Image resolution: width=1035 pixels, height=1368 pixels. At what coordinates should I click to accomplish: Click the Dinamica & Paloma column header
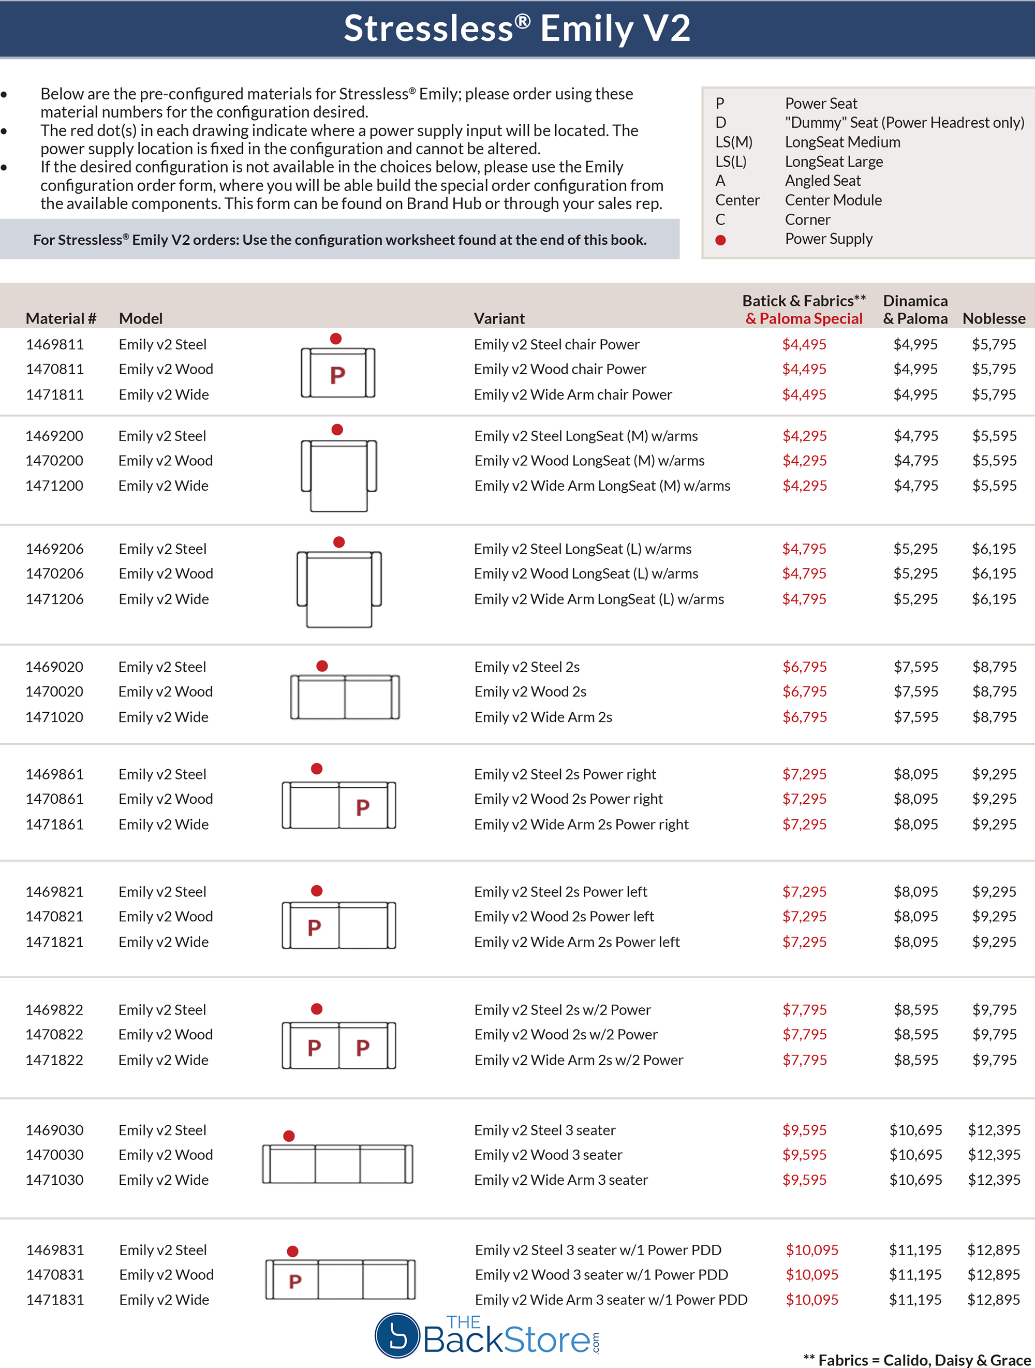click(x=915, y=309)
